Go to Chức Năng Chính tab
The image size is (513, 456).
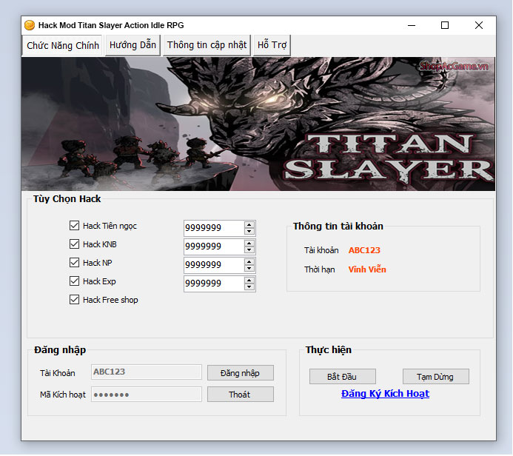point(63,45)
